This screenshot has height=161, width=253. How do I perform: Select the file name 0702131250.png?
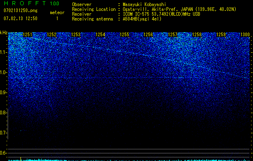(21, 10)
